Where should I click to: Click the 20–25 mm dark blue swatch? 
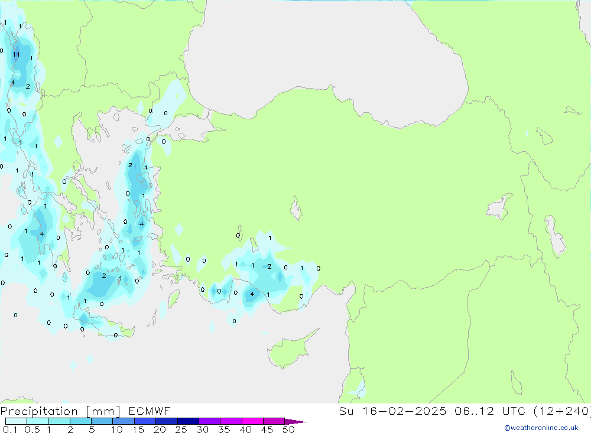[x=167, y=421]
